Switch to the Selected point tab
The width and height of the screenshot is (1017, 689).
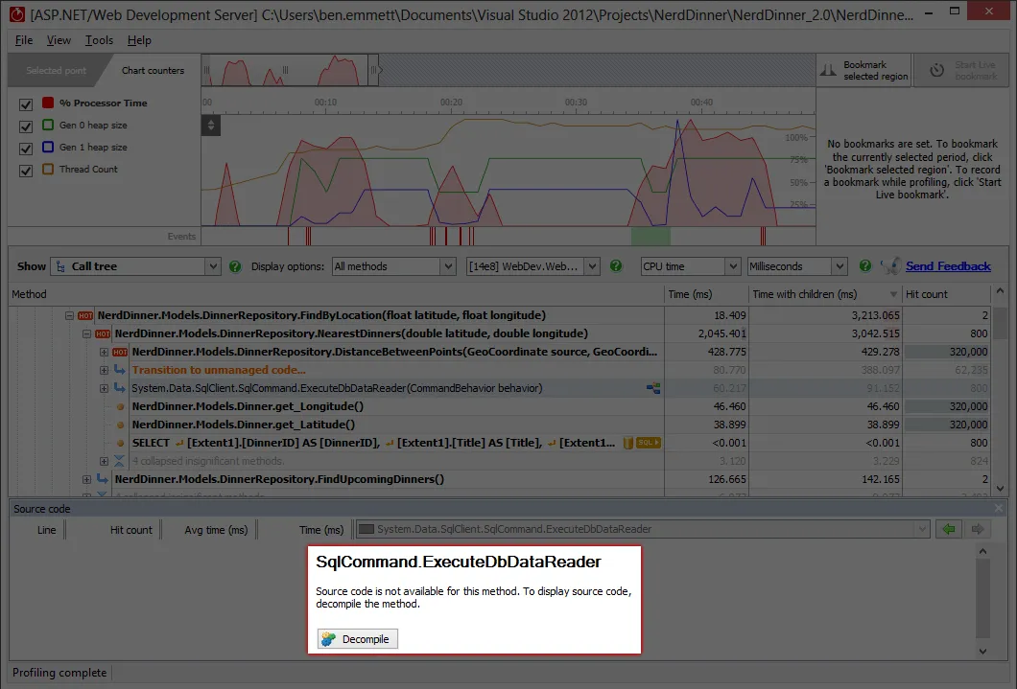tap(56, 71)
